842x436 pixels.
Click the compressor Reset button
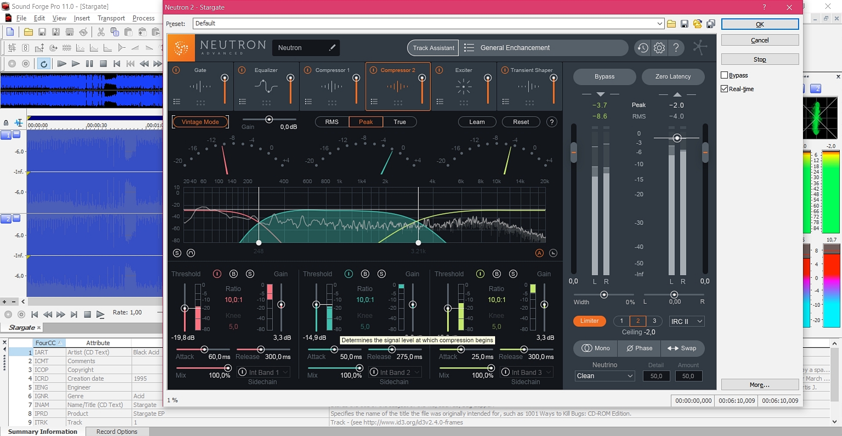[x=521, y=122]
